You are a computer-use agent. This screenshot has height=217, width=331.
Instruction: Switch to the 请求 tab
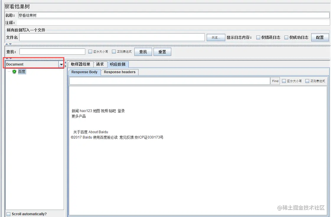pyautogui.click(x=100, y=64)
